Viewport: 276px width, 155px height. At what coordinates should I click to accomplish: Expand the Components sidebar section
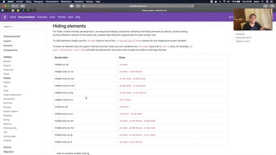point(10,50)
